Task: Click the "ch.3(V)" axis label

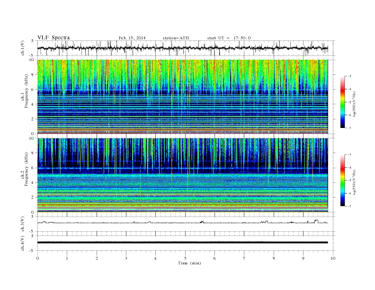Action: (x=23, y=224)
